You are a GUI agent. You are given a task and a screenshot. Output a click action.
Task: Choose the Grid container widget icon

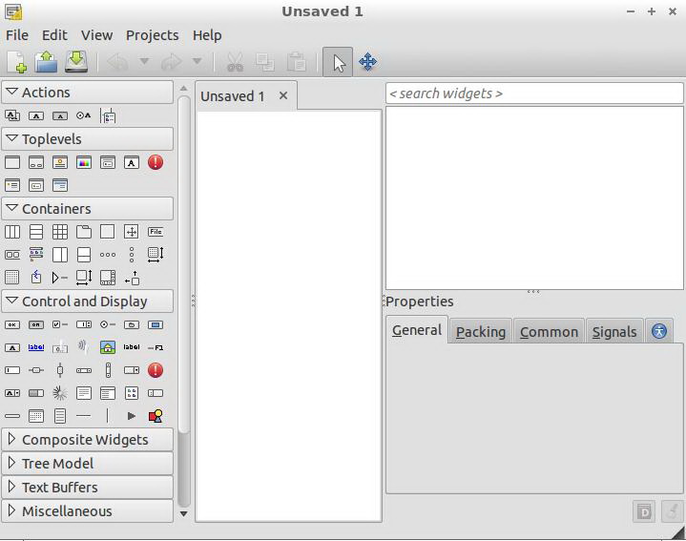point(60,232)
